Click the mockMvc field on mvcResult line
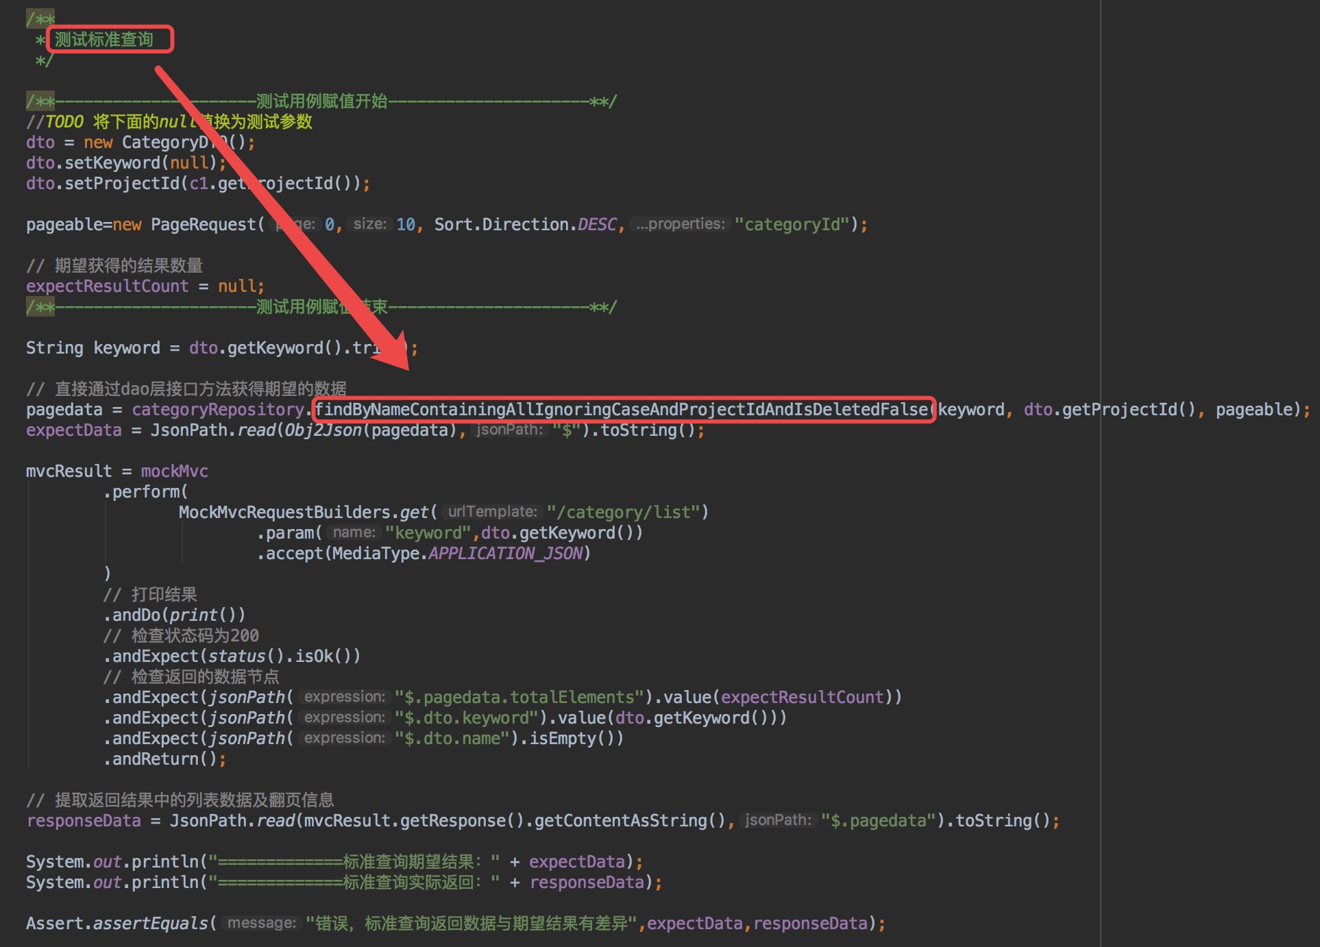 tap(174, 471)
